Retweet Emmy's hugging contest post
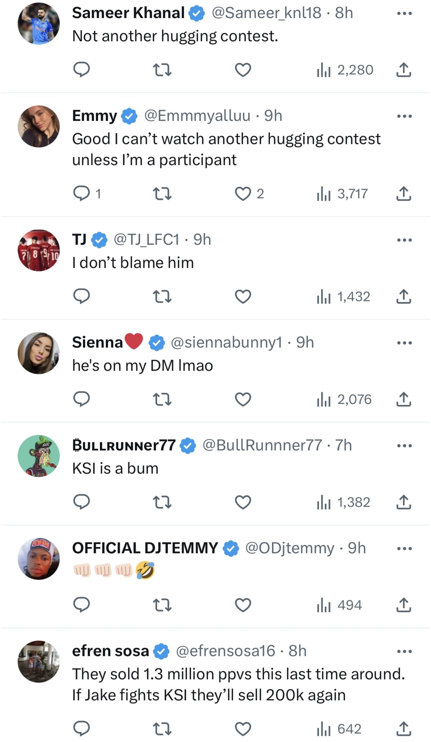This screenshot has height=742, width=431. (x=162, y=194)
